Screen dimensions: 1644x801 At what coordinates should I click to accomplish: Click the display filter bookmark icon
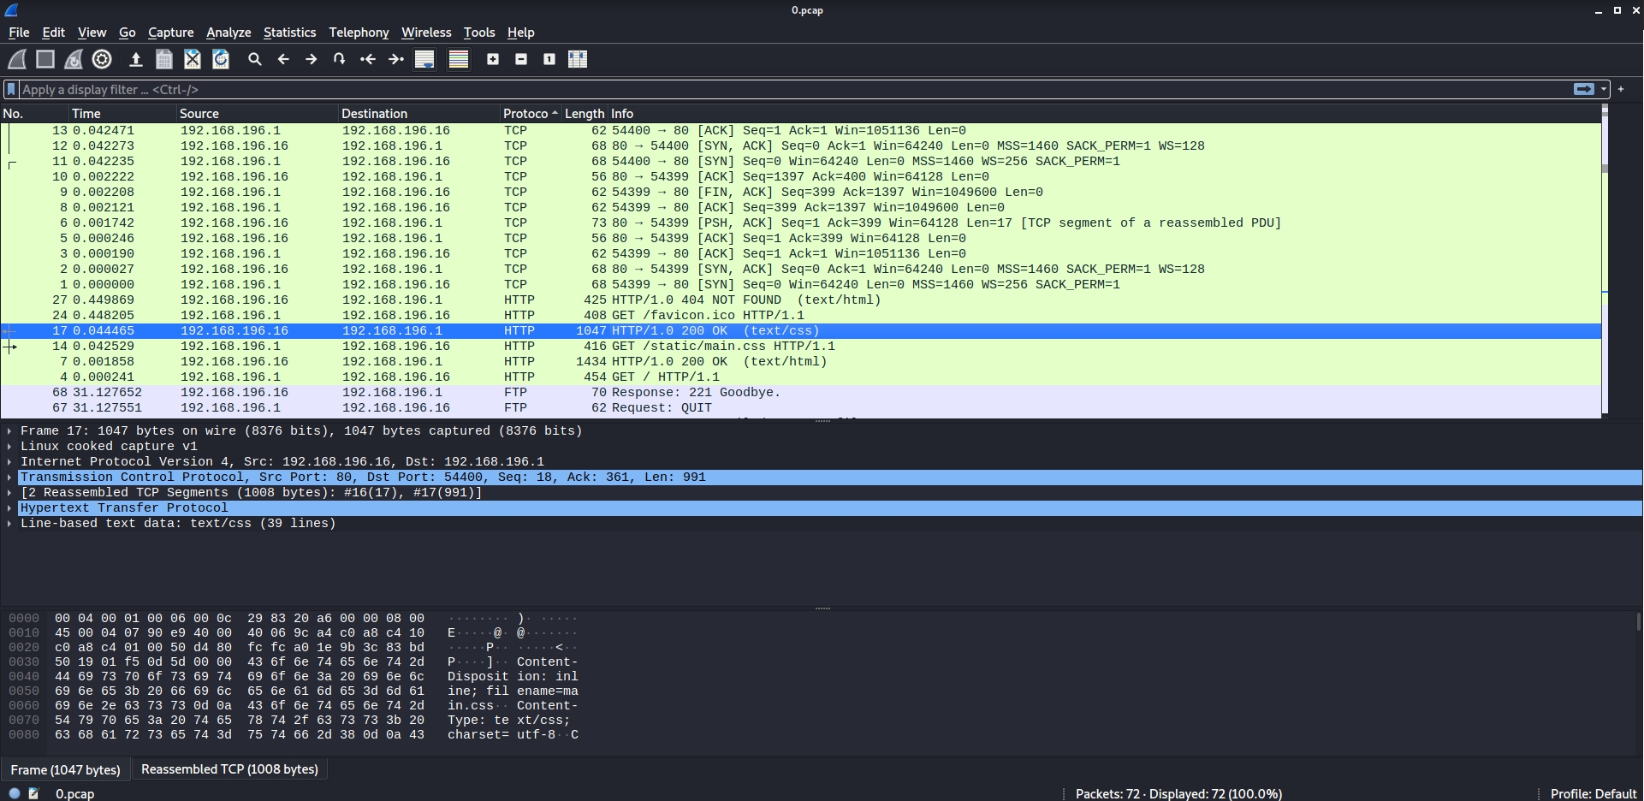[11, 89]
